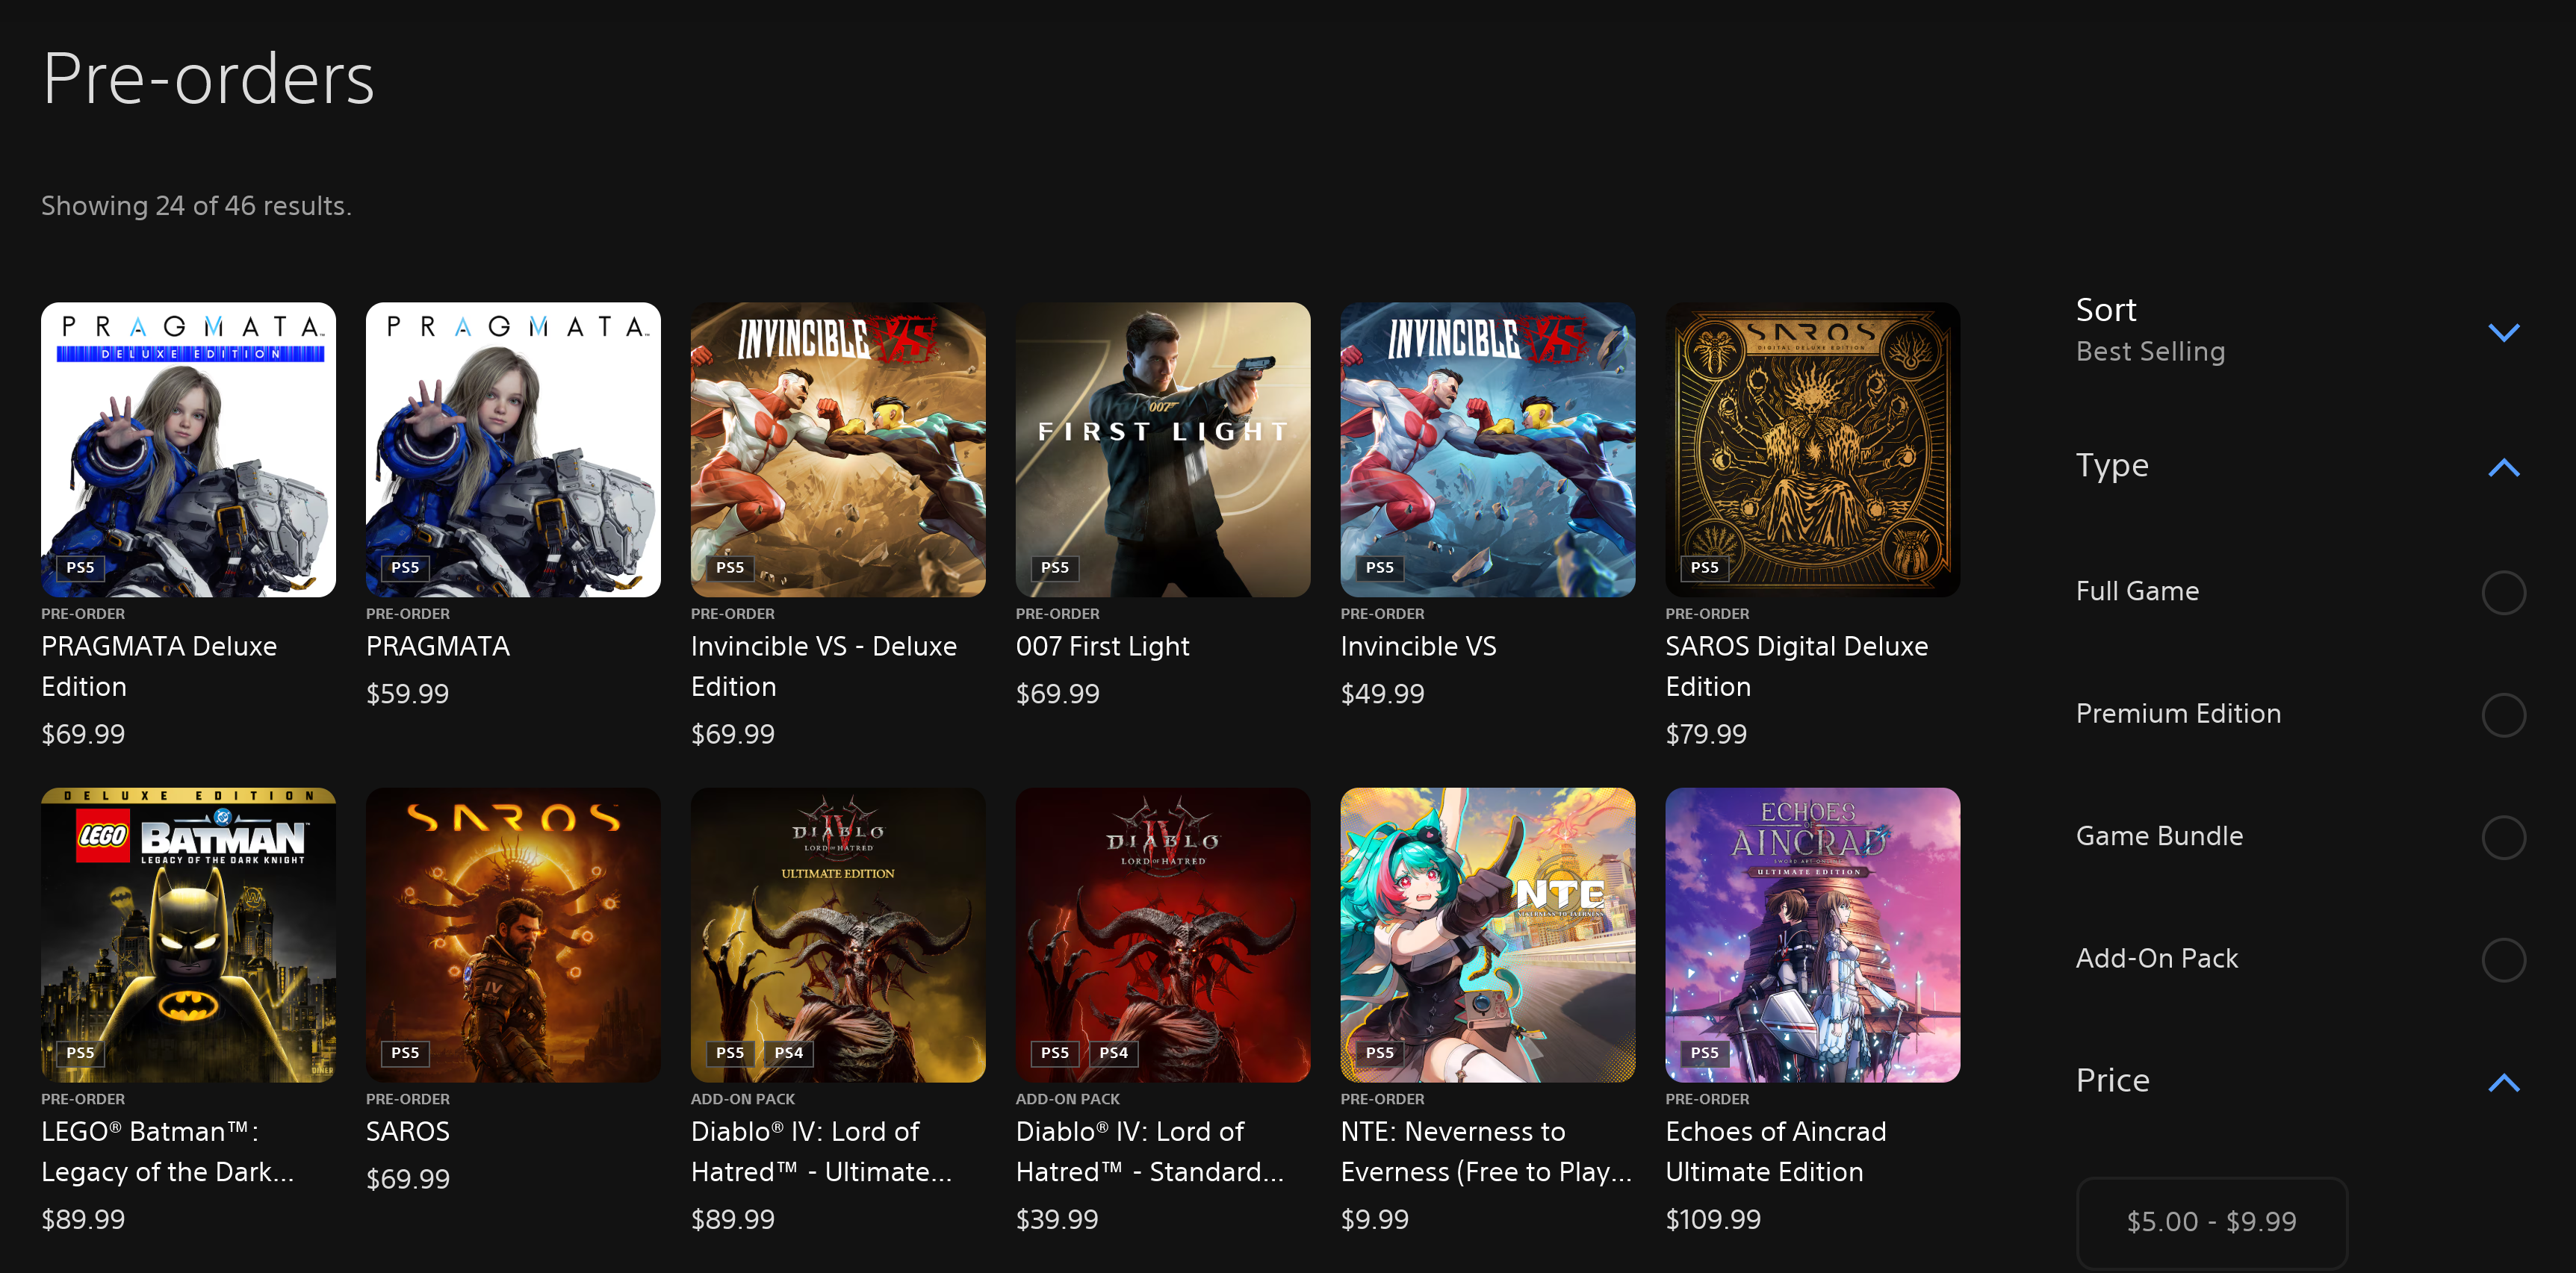Select the Invincible VS Deluxe cover image

click(838, 449)
